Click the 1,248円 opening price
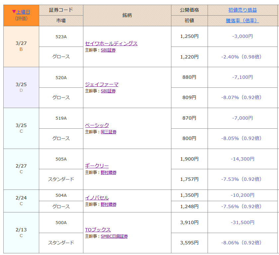The image size is (279, 255). (189, 206)
